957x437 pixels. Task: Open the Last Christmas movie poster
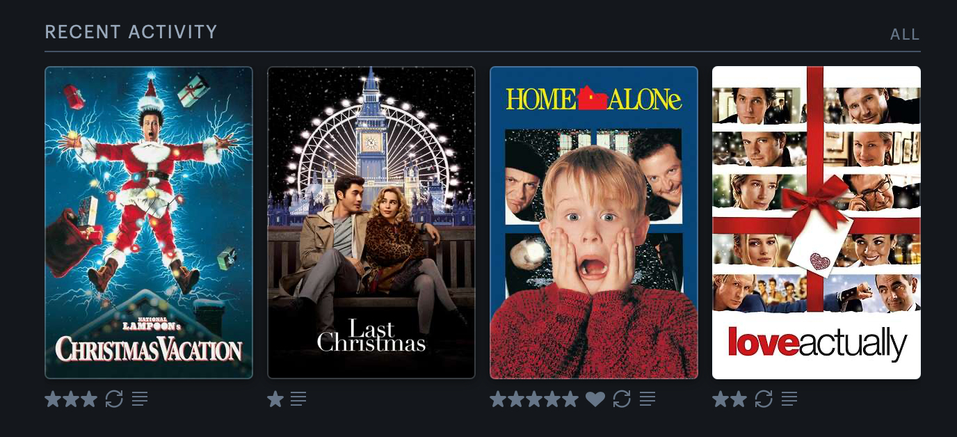(x=371, y=223)
